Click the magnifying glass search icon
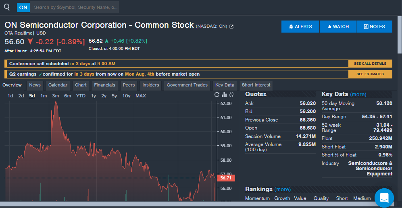This screenshot has height=208, width=402. pyautogui.click(x=7, y=7)
